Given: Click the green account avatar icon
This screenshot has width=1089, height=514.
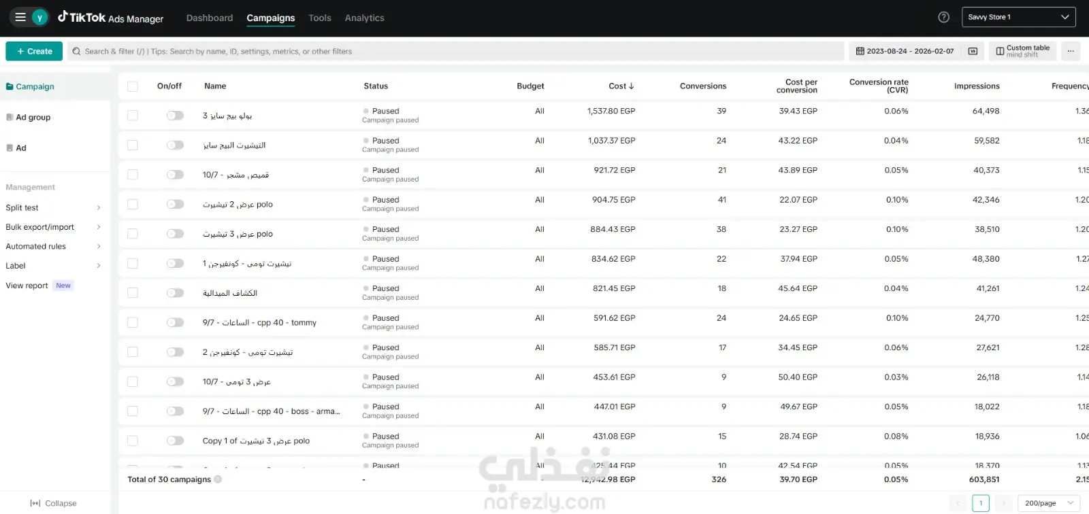Looking at the screenshot, I should tap(39, 18).
